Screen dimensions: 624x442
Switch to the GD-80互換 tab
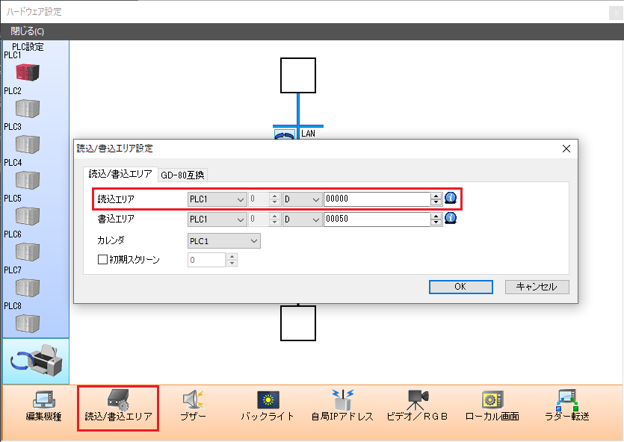click(183, 175)
